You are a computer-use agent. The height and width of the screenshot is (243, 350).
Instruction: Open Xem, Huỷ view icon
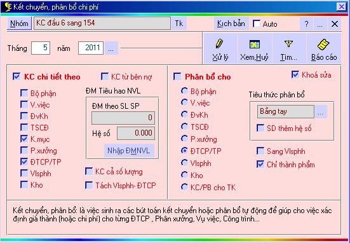[x=255, y=44]
